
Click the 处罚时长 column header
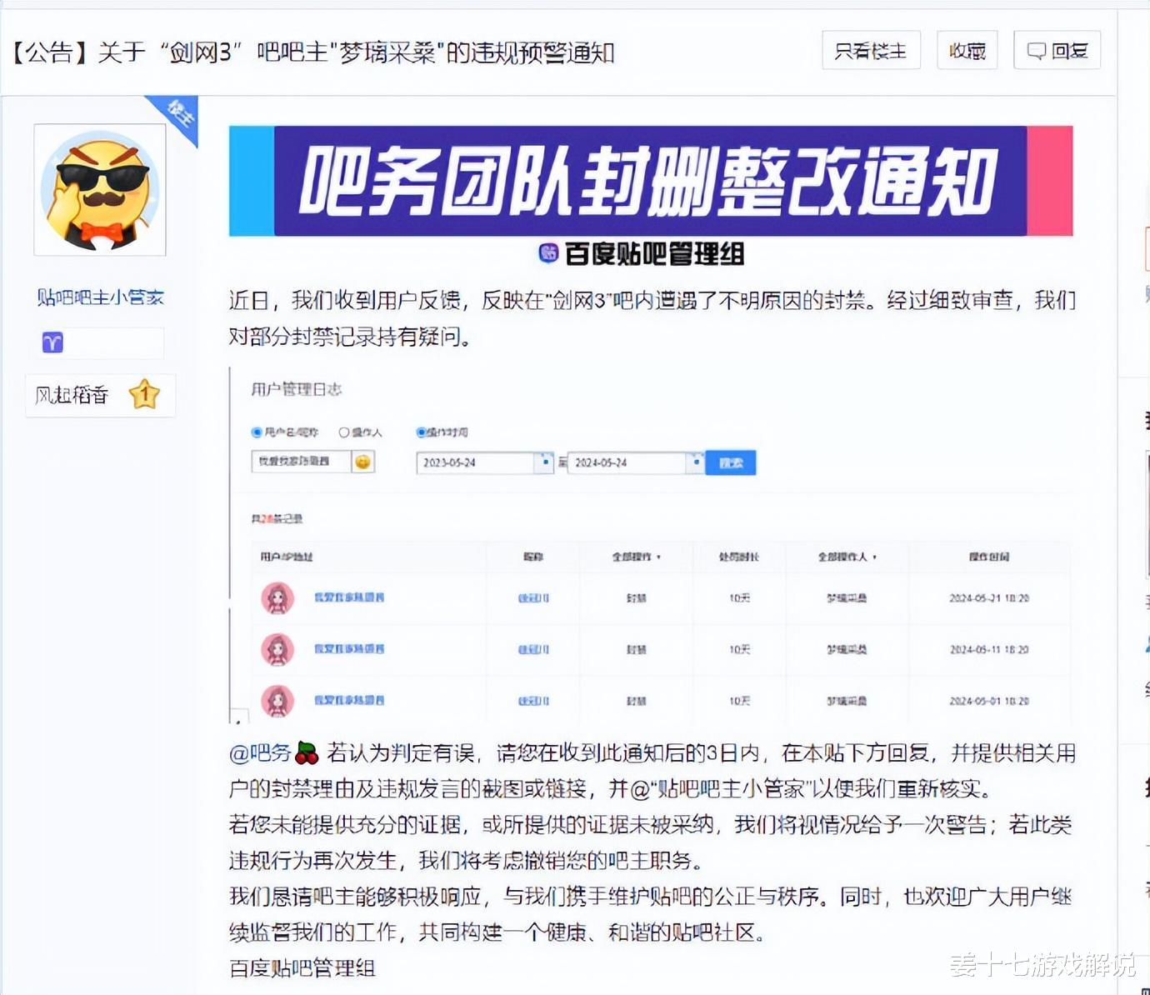click(x=739, y=556)
